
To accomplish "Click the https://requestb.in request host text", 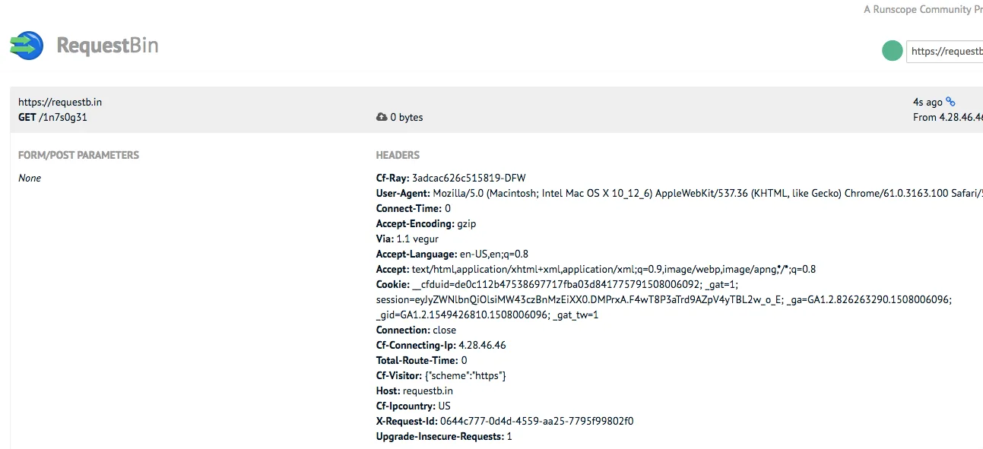I will pyautogui.click(x=60, y=102).
